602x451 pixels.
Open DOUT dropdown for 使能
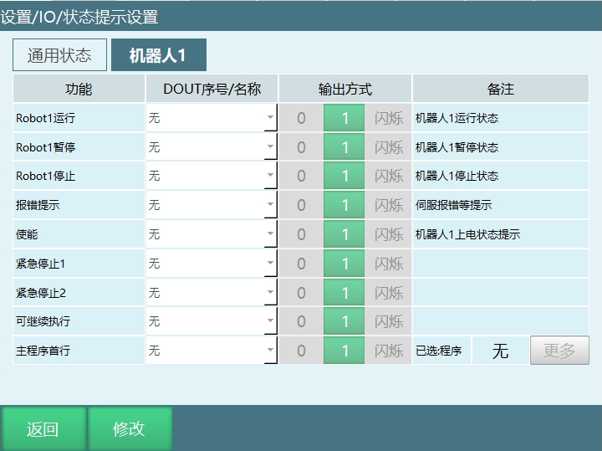point(212,234)
